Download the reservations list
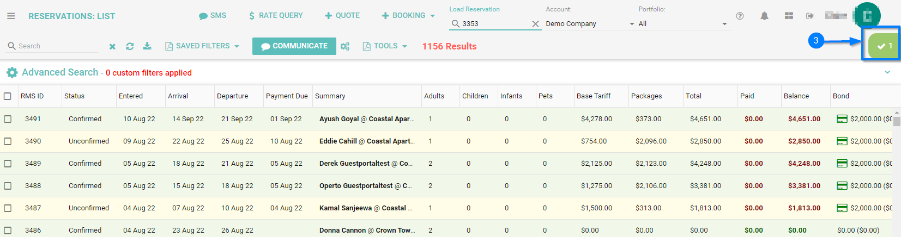The image size is (901, 237). coord(147,46)
